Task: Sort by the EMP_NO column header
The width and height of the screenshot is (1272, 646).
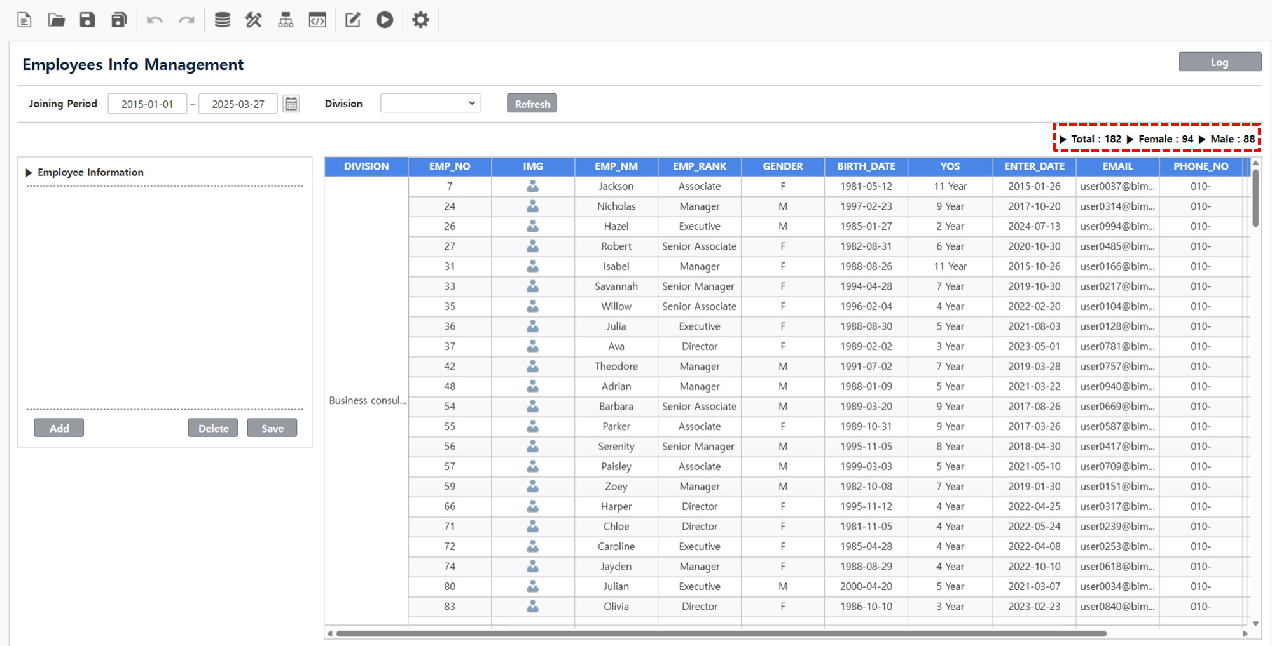Action: (450, 166)
